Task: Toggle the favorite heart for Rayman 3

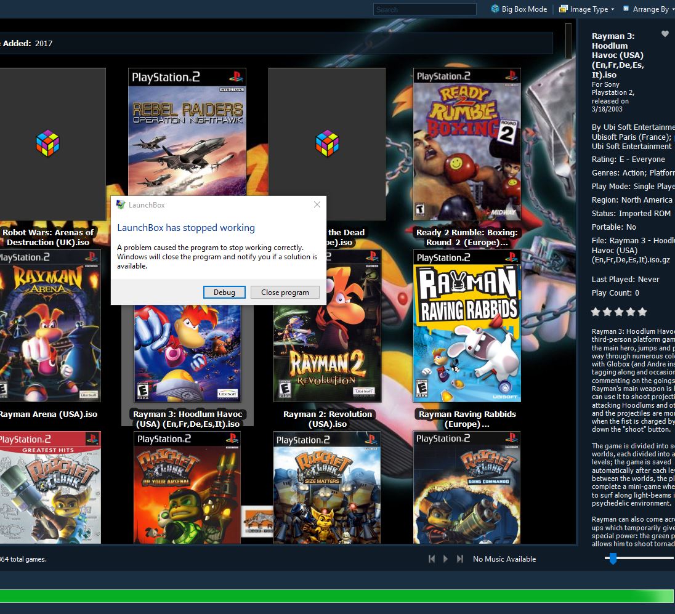Action: (x=665, y=34)
